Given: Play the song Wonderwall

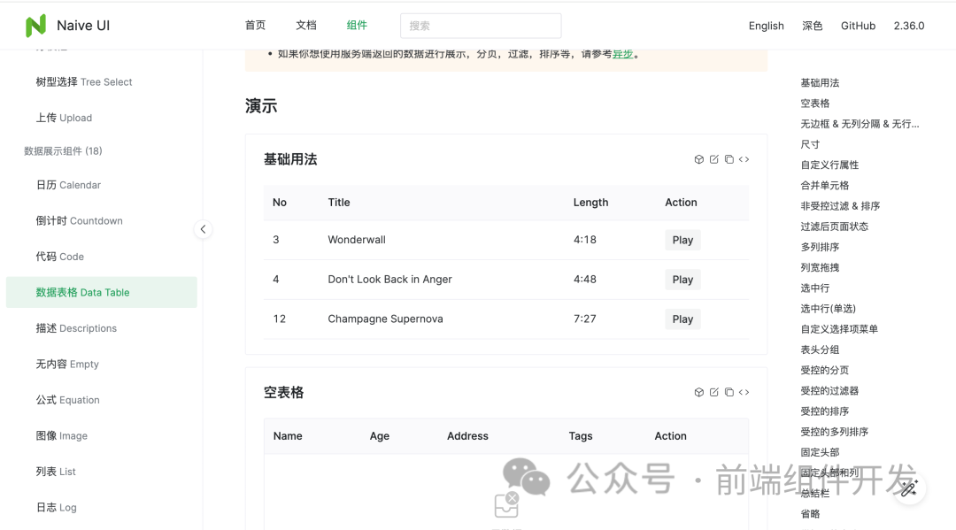Looking at the screenshot, I should pyautogui.click(x=682, y=240).
